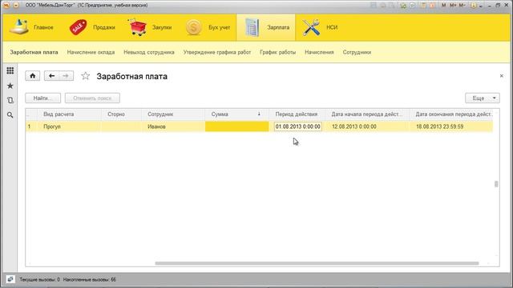Viewport: 513px width, 288px height.
Task: Select the 18.08.2013 23:59:59 cell
Action: [x=451, y=126]
